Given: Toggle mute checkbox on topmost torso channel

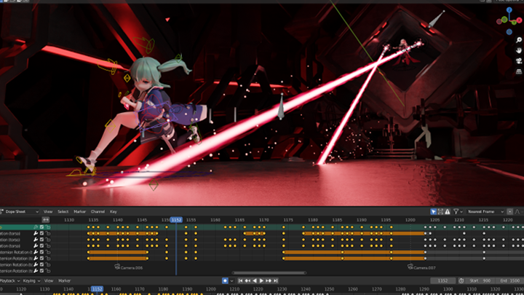Looking at the screenshot, I should pos(41,234).
